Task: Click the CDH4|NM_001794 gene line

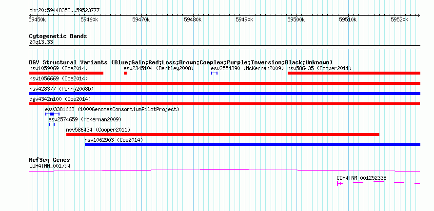Action: click(x=224, y=171)
